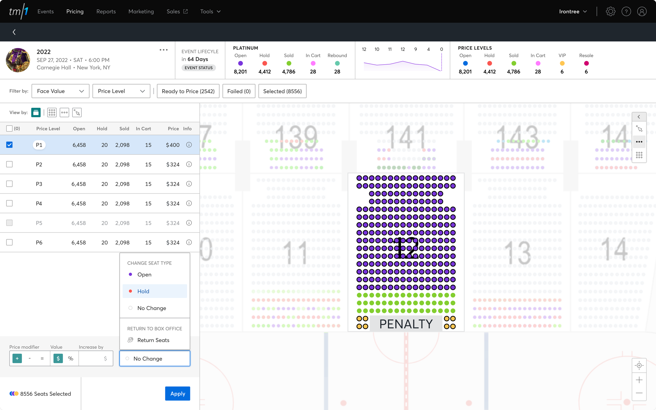656x410 pixels.
Task: Open the Tools menu
Action: 210,11
